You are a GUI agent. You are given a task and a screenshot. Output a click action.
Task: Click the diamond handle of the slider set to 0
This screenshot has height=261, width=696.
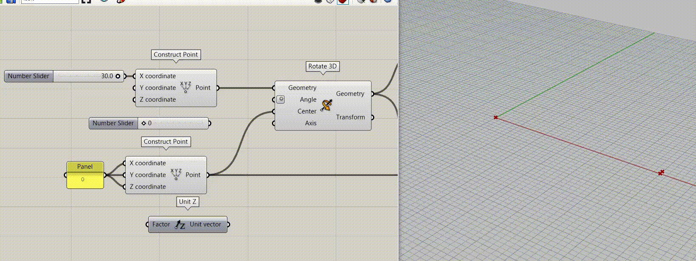[x=144, y=123]
